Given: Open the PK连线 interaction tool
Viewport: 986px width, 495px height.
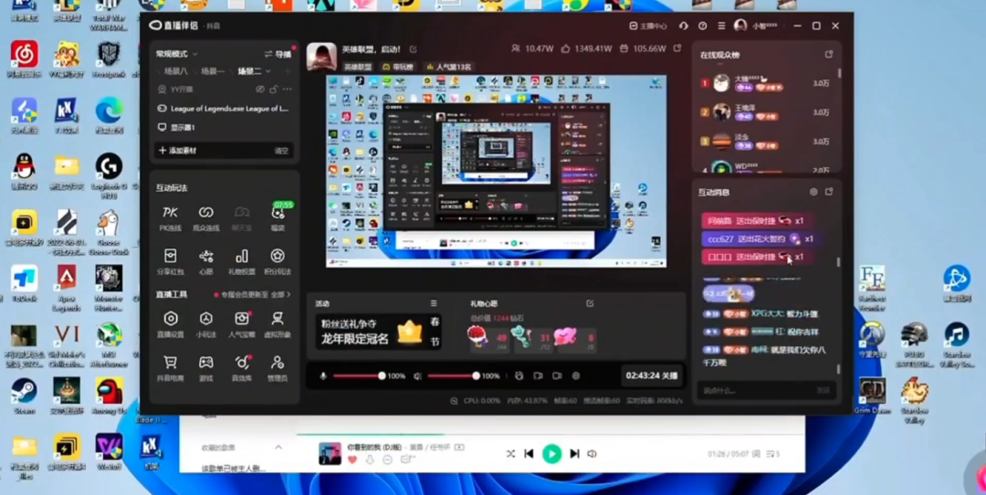Looking at the screenshot, I should (x=170, y=218).
